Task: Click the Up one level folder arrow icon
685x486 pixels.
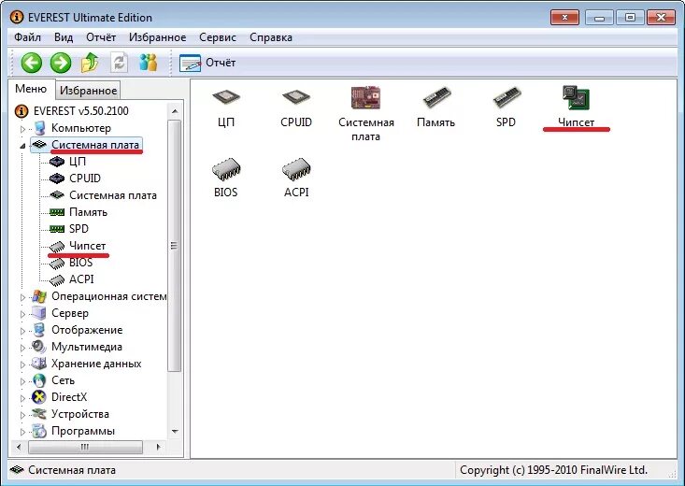Action: pos(90,63)
